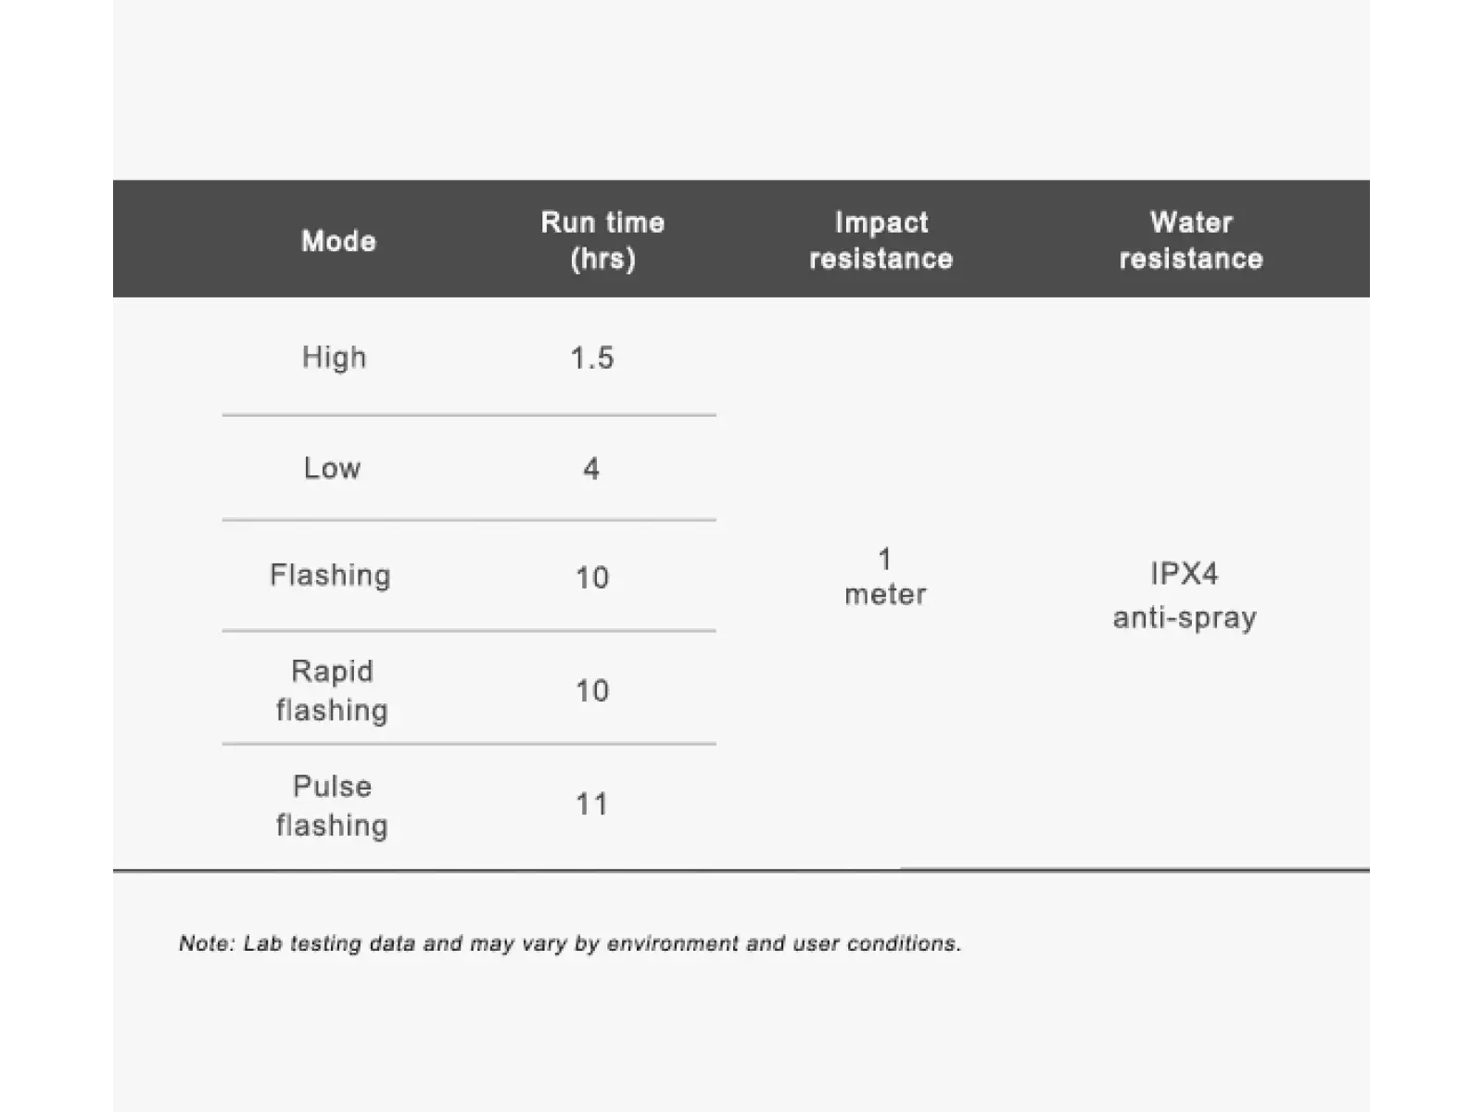The image size is (1483, 1112).
Task: Select the Rapid flashing row label
Action: click(x=332, y=690)
